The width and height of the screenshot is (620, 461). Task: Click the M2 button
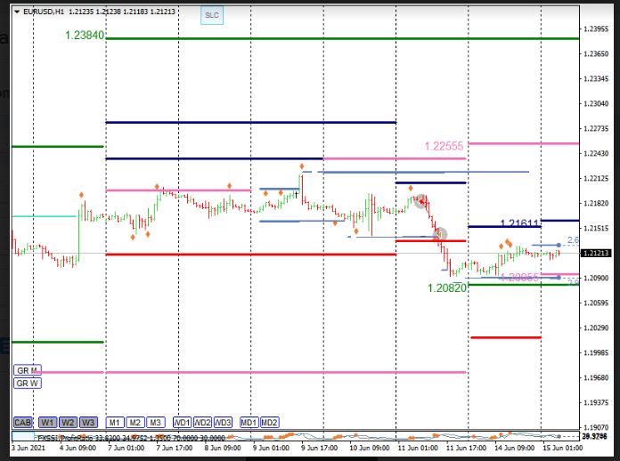click(135, 422)
